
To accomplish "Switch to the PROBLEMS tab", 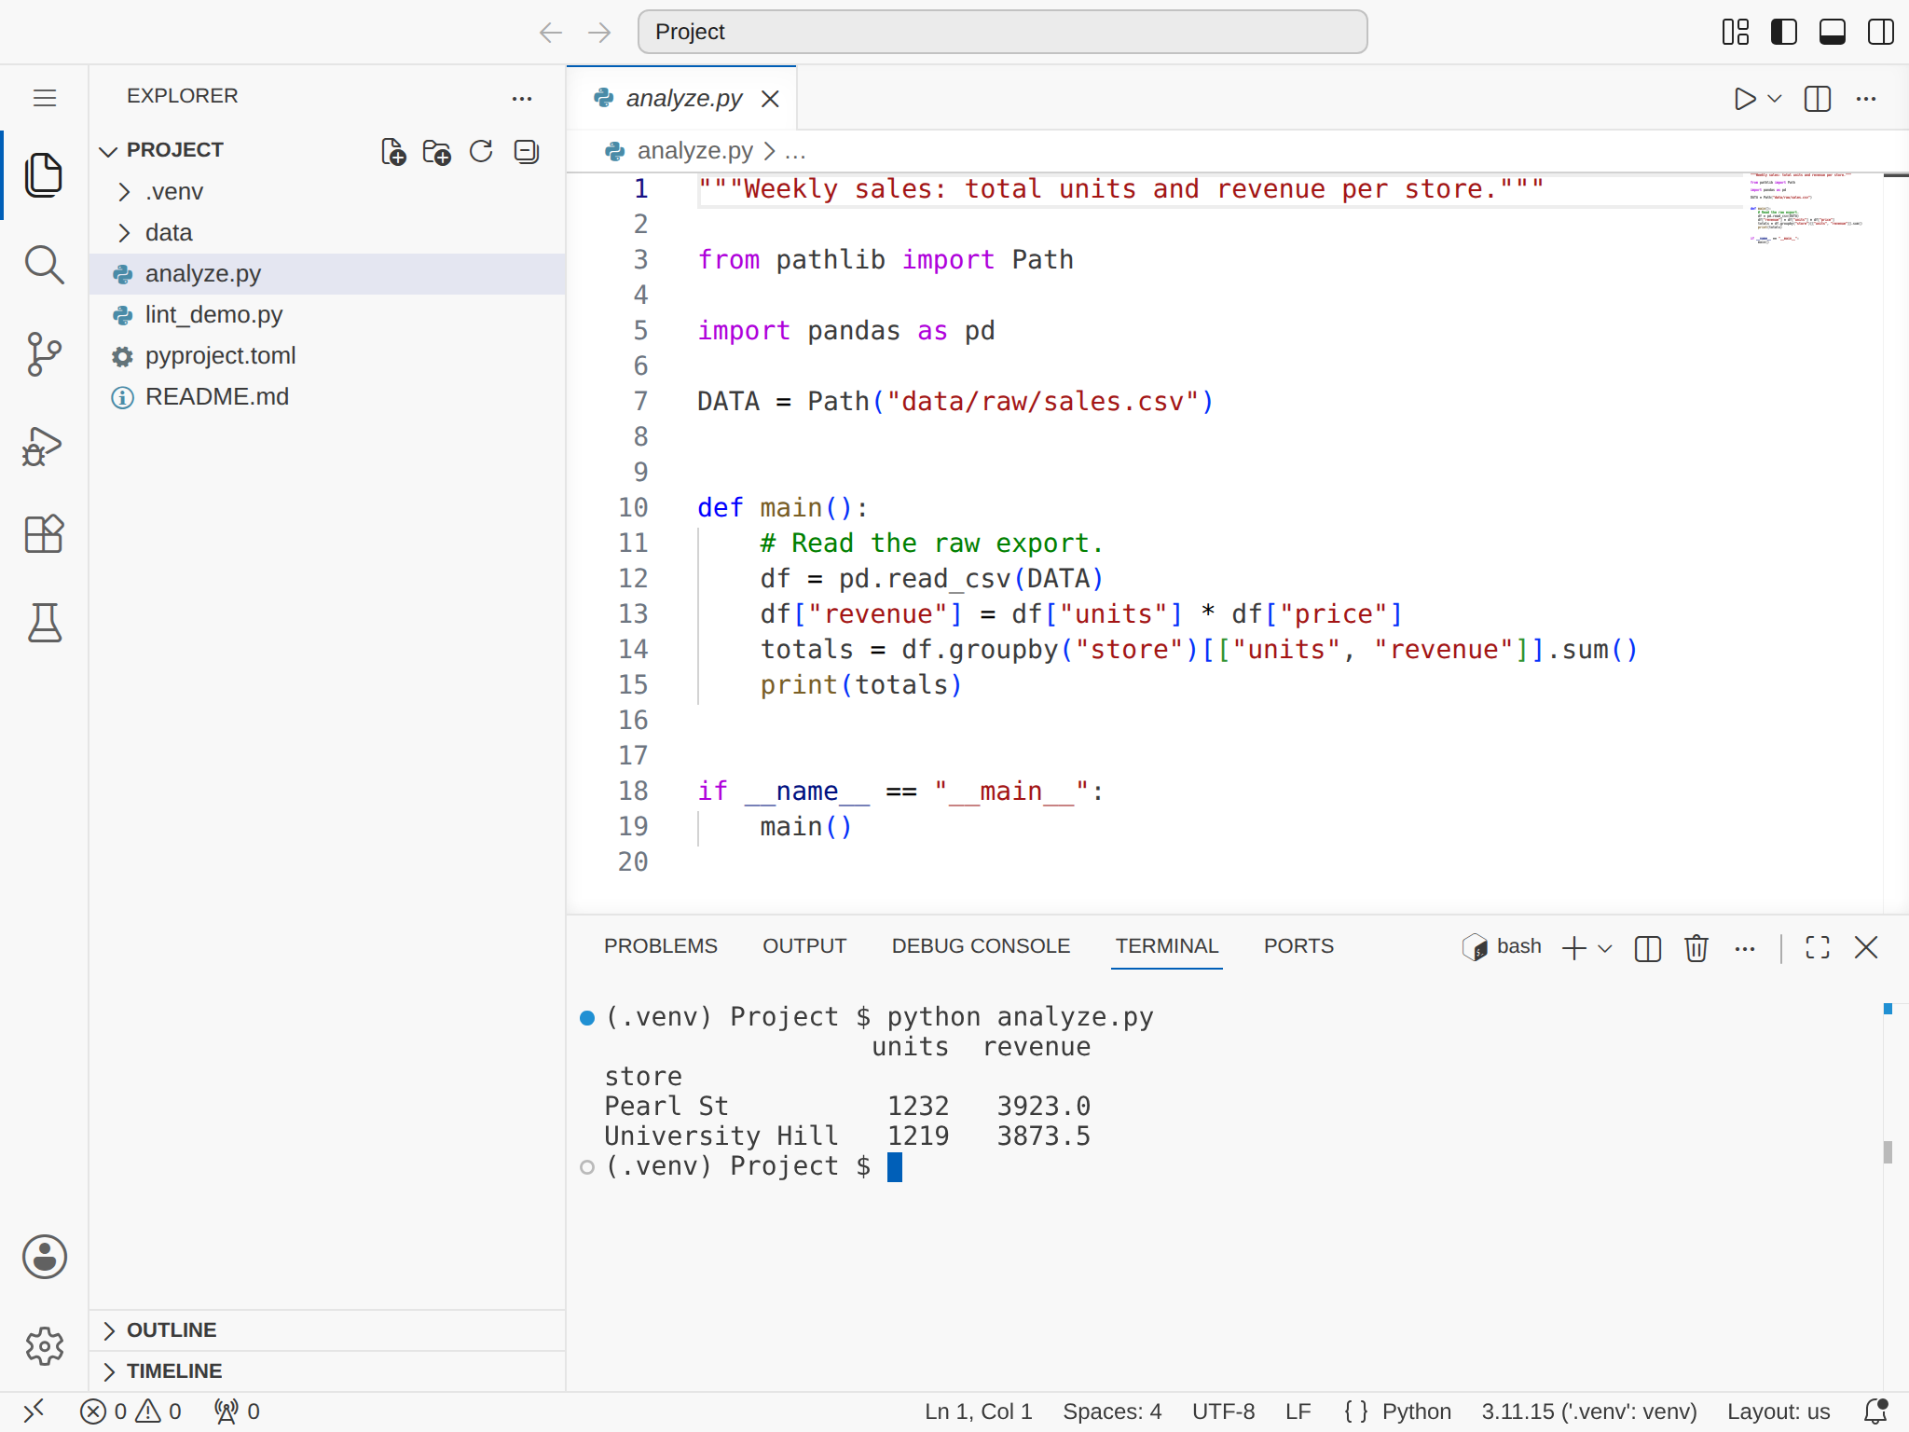I will click(660, 946).
